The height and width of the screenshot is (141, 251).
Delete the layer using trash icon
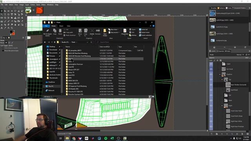[247, 134]
